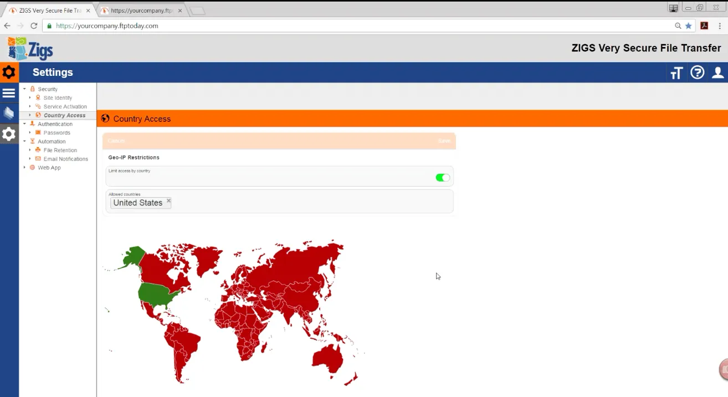
Task: Expand the Web App tree node
Action: (x=24, y=168)
